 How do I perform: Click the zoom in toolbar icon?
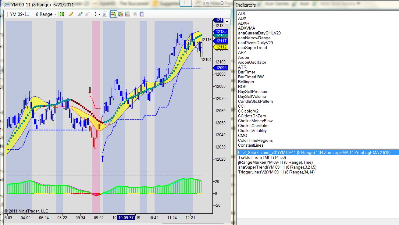[x=80, y=14]
